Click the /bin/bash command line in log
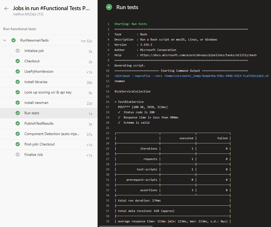 tap(191, 76)
